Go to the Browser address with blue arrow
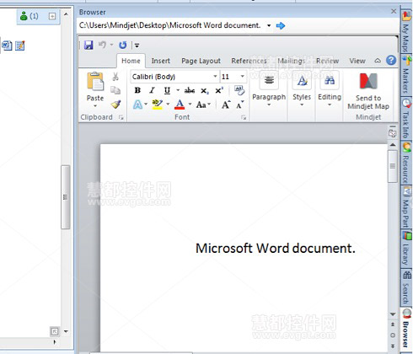Image resolution: width=413 pixels, height=354 pixels. tap(281, 26)
